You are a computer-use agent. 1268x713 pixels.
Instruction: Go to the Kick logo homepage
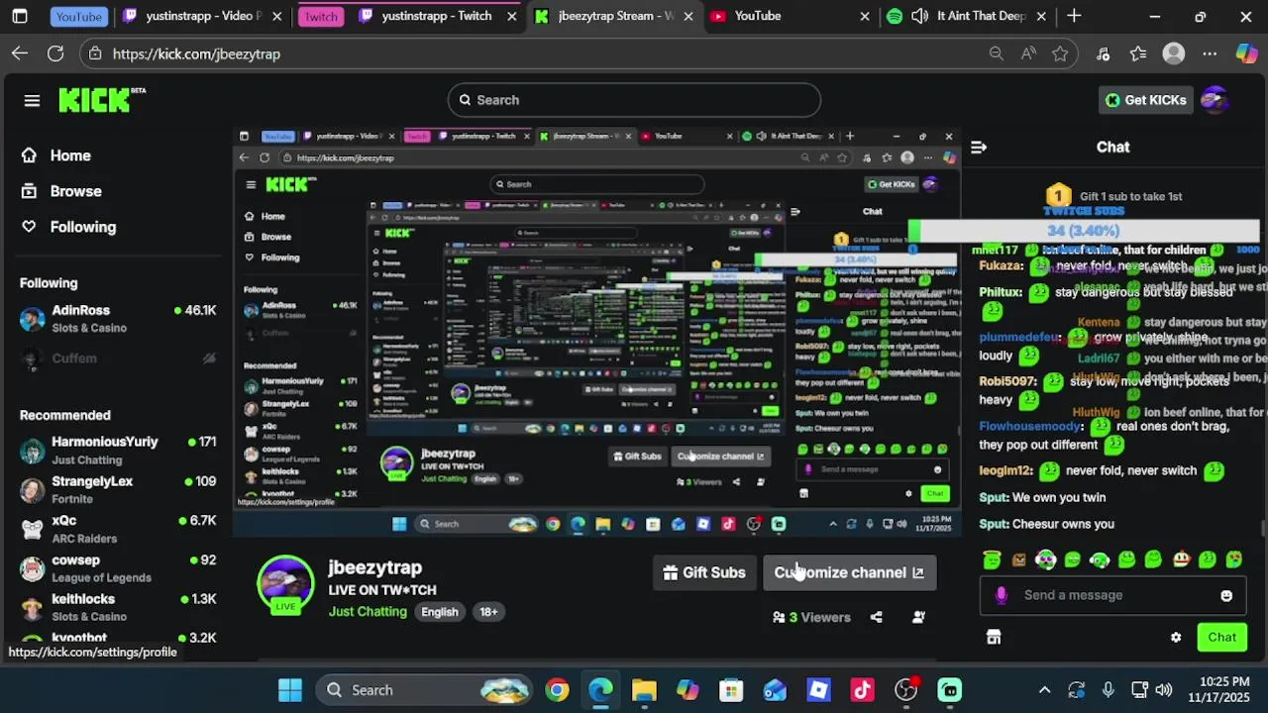101,100
